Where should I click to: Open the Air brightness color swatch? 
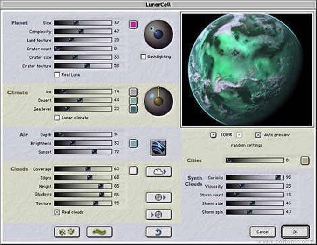point(133,143)
